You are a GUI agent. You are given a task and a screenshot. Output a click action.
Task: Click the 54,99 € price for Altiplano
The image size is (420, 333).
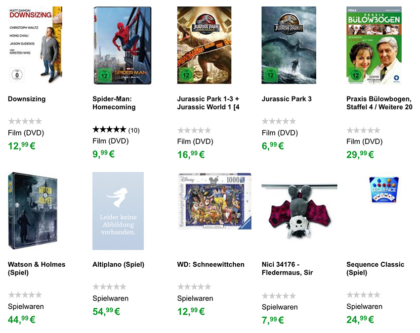coord(106,312)
